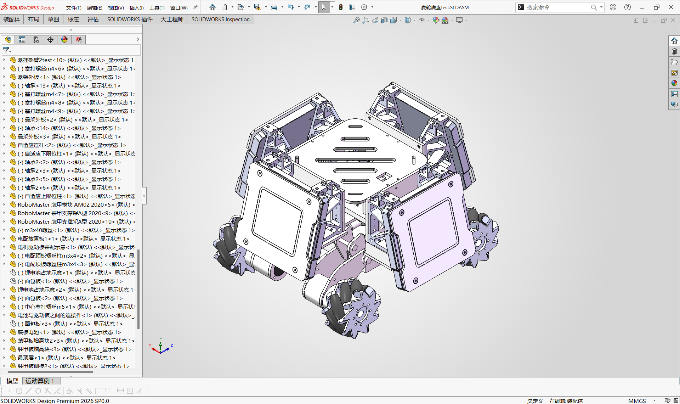Open the Appearances pane on right sidebar
Screen dimensions: 680x404
(674, 83)
